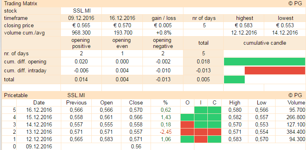The height and width of the screenshot is (150, 306).
Task: Click red I cell for 12.12.2016 row
Action: click(x=201, y=139)
